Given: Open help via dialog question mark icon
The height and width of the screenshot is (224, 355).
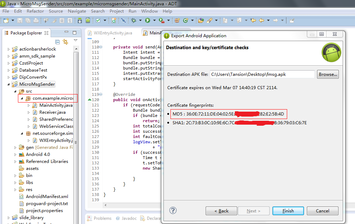Looking at the screenshot, I should pos(173,210).
